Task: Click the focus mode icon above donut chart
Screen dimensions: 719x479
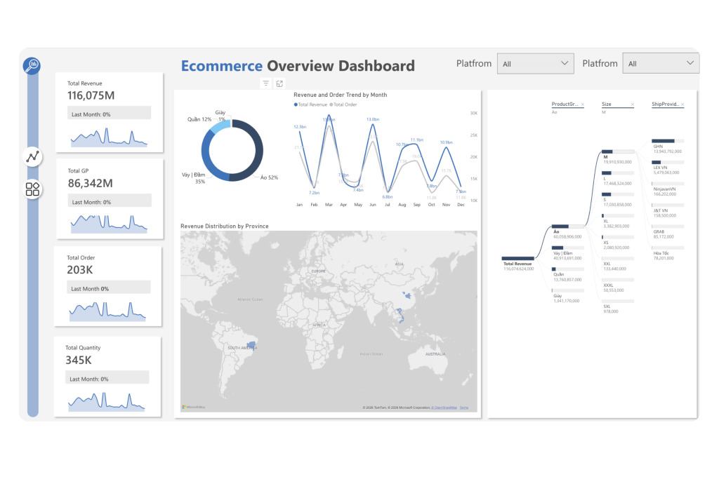Action: point(279,83)
